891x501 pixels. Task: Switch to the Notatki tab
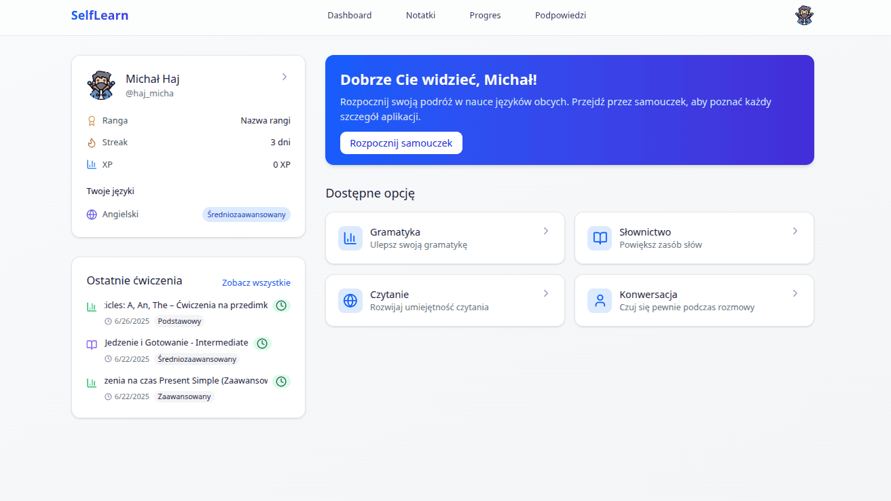coord(420,15)
